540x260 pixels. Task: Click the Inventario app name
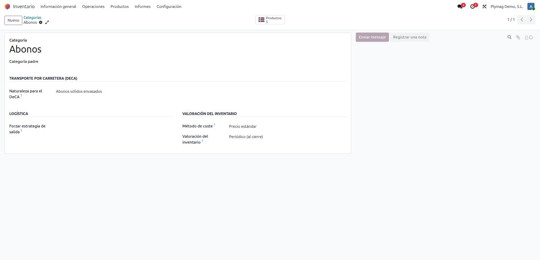[24, 7]
